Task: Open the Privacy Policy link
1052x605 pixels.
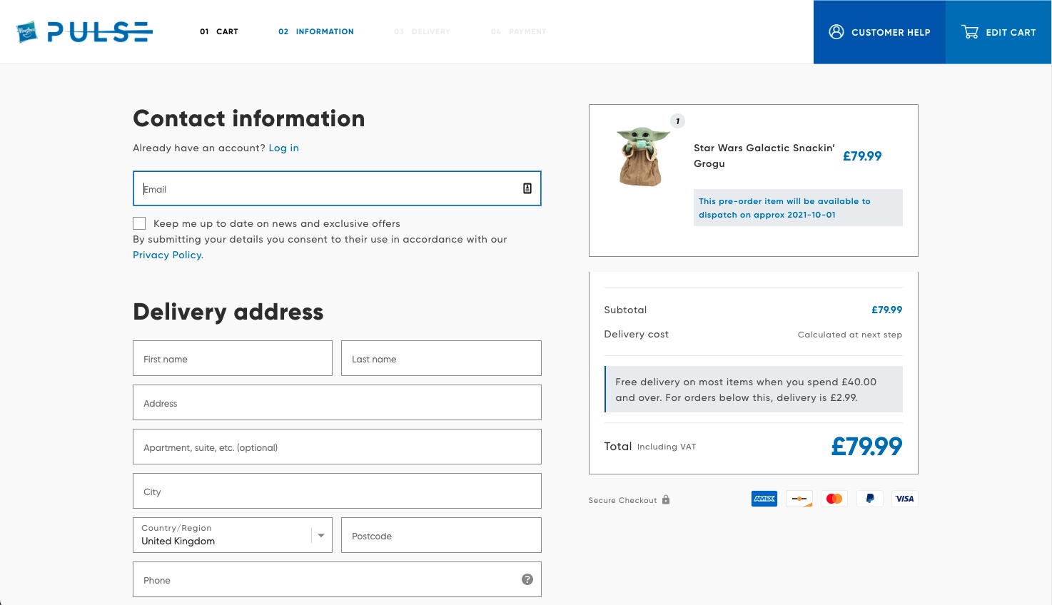Action: [x=168, y=255]
